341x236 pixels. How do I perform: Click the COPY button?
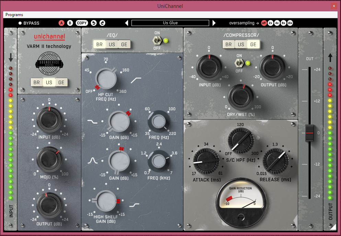coord(82,23)
